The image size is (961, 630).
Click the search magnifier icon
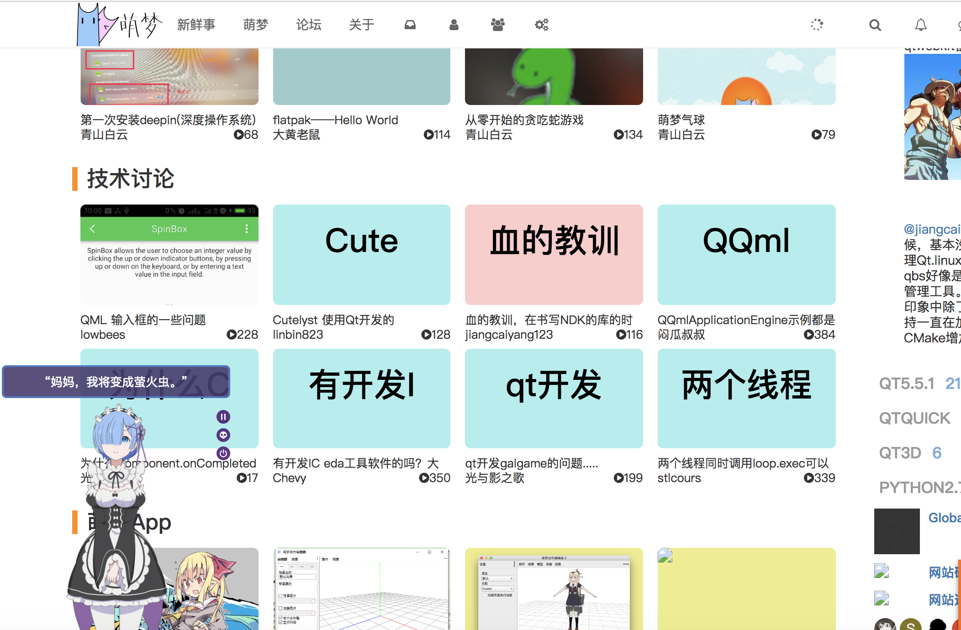[x=875, y=25]
